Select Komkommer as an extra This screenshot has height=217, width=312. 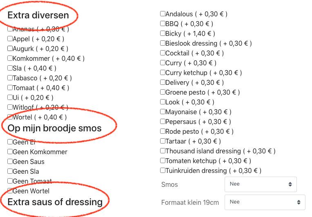10,58
